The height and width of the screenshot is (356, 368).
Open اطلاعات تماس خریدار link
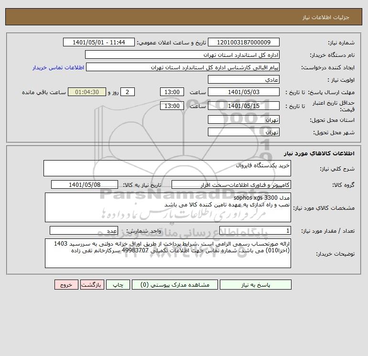click(x=58, y=67)
